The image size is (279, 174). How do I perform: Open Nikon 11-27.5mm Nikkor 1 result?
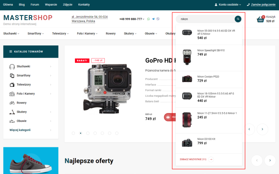[x=209, y=120]
